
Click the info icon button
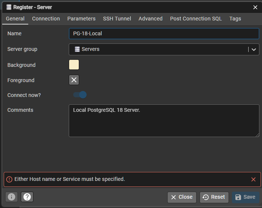(12, 197)
